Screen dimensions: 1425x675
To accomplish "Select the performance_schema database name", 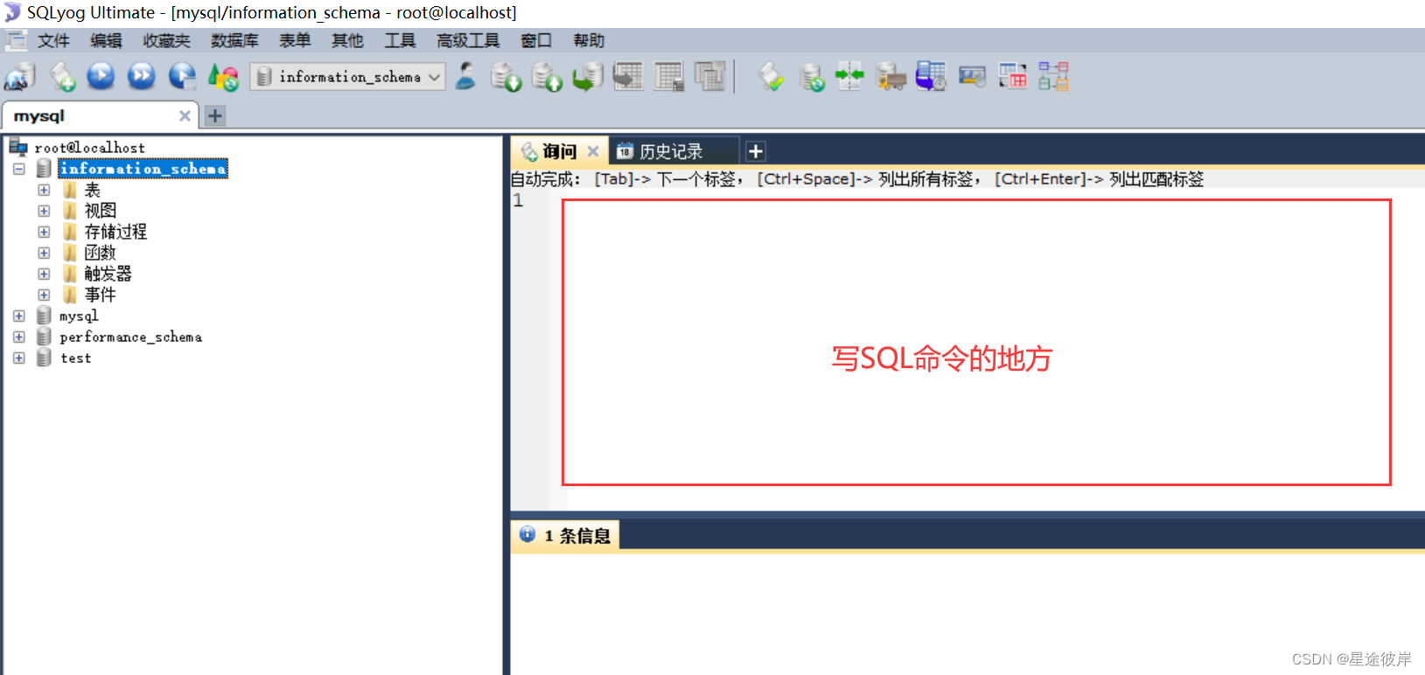I will click(x=130, y=337).
